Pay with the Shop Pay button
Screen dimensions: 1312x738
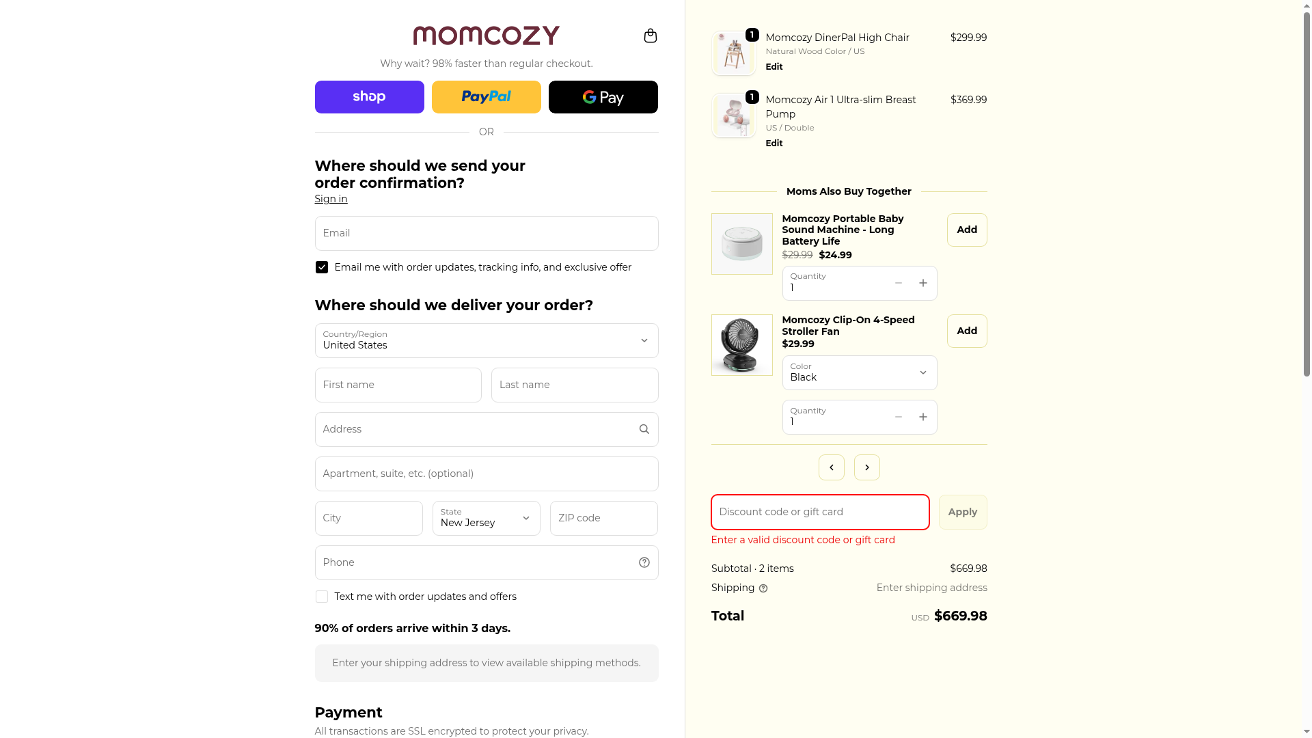(x=369, y=97)
